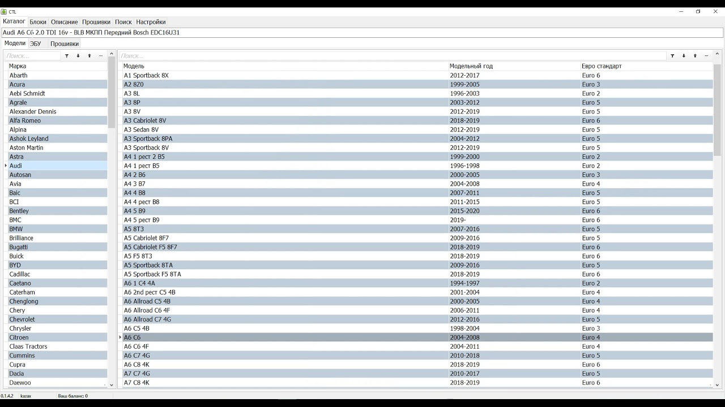
Task: Select brand BMW
Action: (57, 229)
